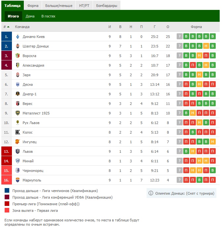Select the В гостях sub-tab
The width and height of the screenshot is (222, 229).
tap(48, 16)
